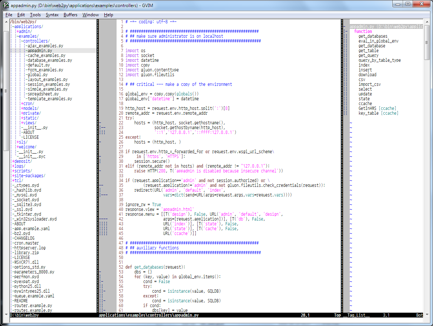Select global.py in the file tree
The height and width of the screenshot is (326, 433).
coord(37,75)
